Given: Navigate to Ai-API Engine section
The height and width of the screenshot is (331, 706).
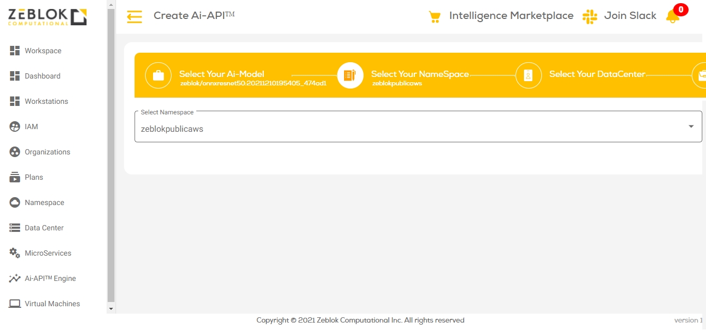Looking at the screenshot, I should [x=50, y=278].
